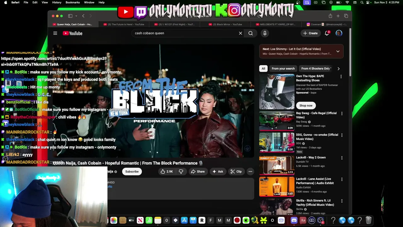The image size is (403, 227).
Task: Share the video using the Share button
Action: (198, 172)
